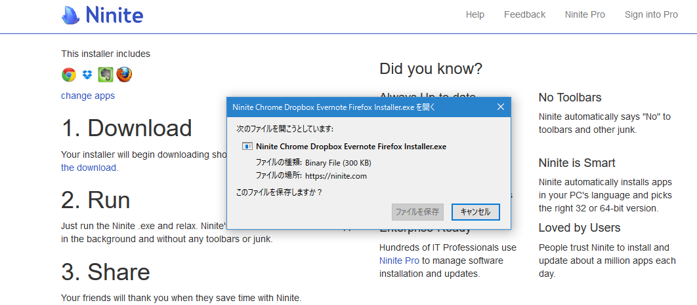Open the Feedback page

pyautogui.click(x=524, y=14)
